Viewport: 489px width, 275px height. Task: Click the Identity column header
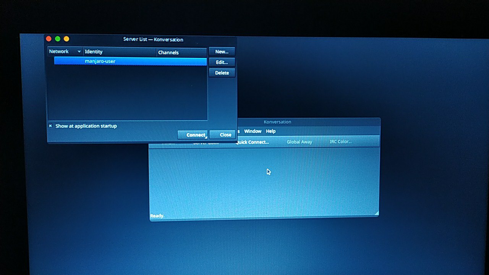[120, 52]
